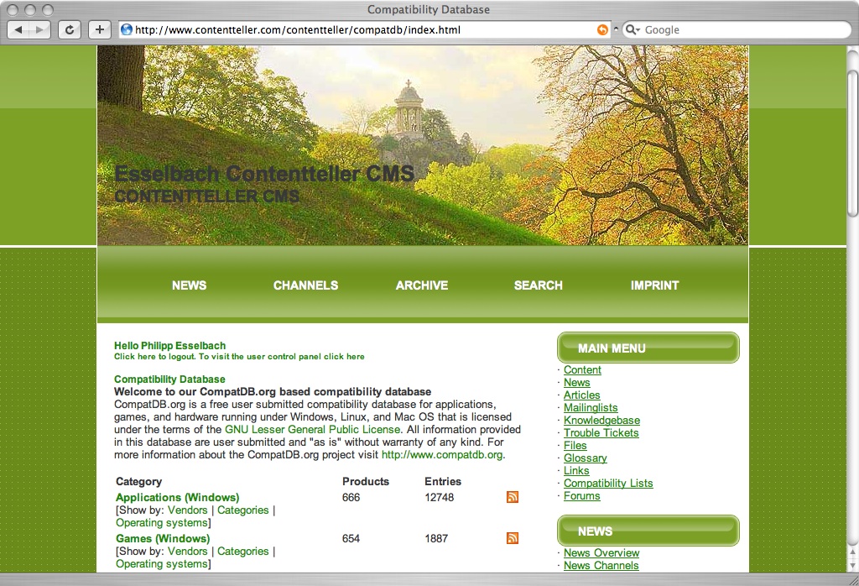
Task: Open the GNU Lesser General Public License link
Action: [313, 430]
